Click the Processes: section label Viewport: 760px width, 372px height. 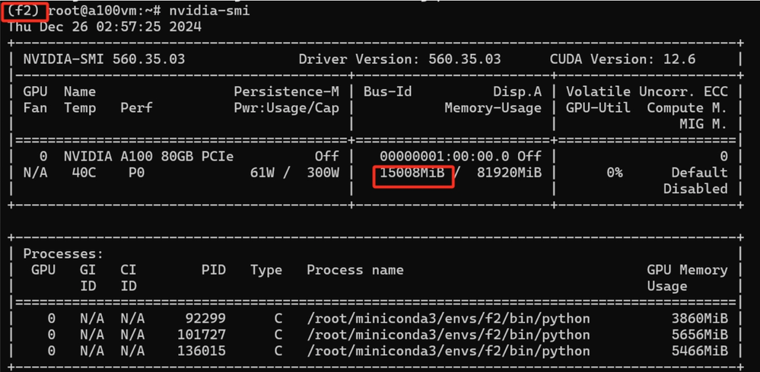click(63, 254)
